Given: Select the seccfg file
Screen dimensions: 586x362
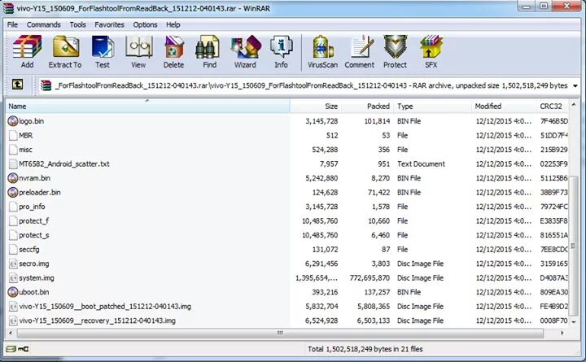Looking at the screenshot, I should point(28,249).
